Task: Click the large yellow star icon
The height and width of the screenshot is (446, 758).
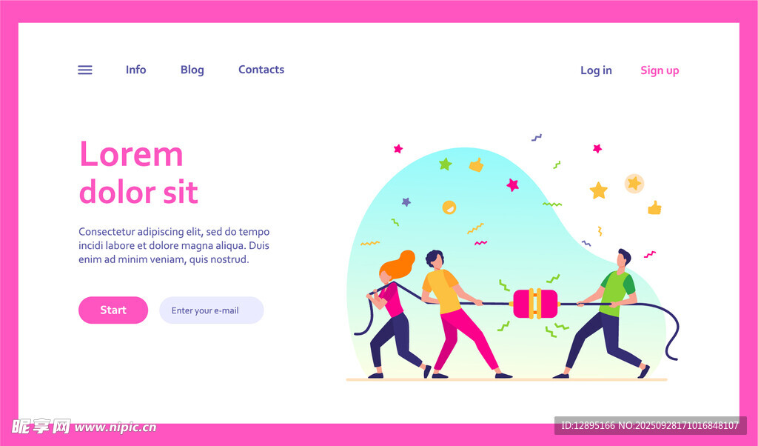Action: tap(598, 190)
